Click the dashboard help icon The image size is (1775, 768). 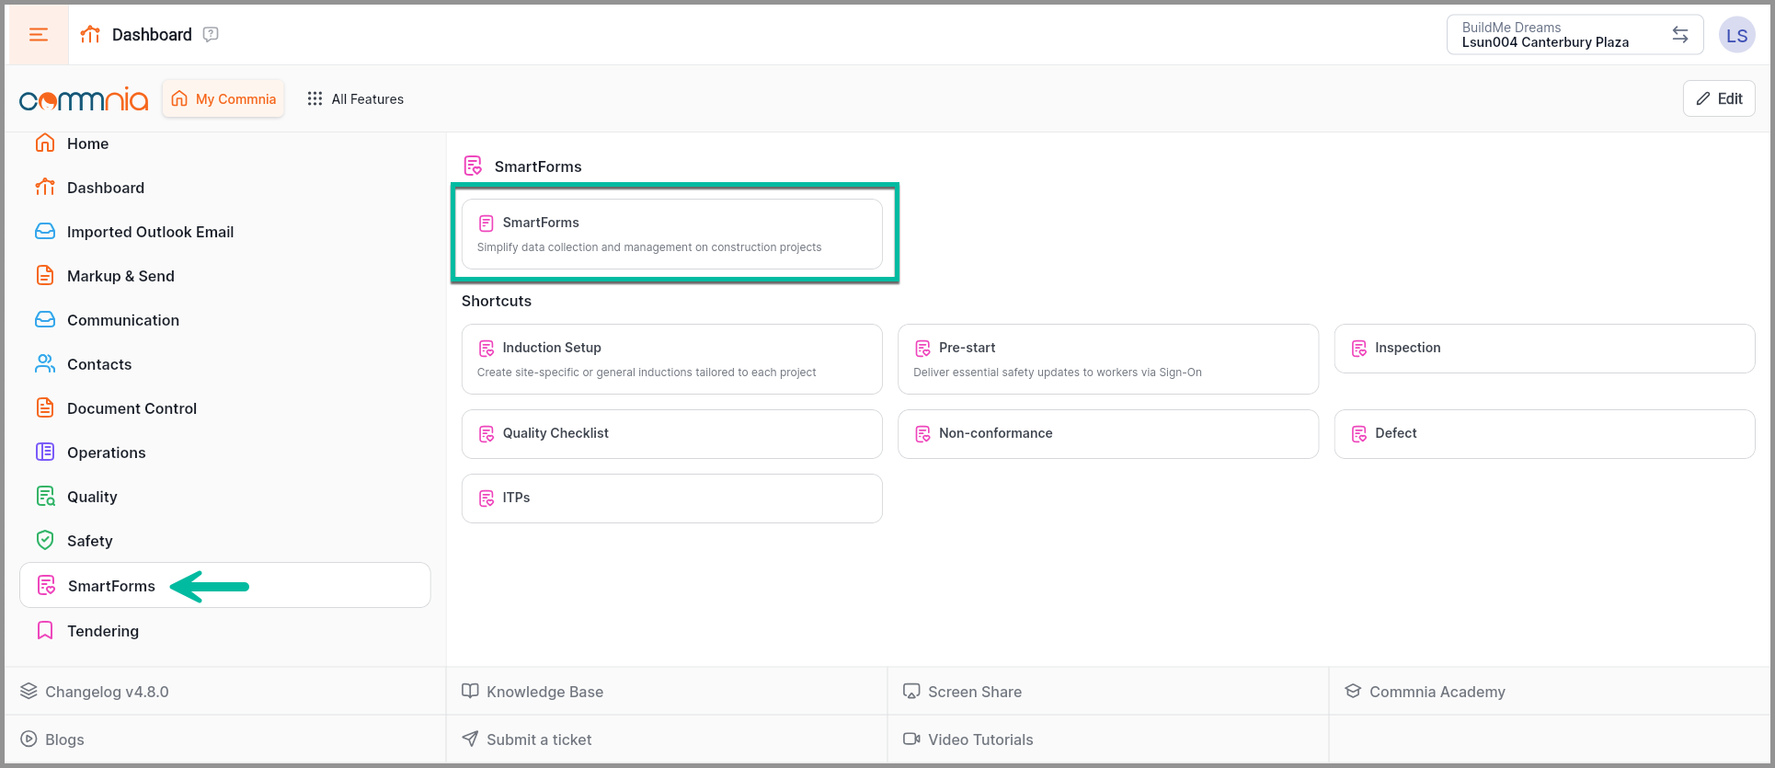[211, 34]
